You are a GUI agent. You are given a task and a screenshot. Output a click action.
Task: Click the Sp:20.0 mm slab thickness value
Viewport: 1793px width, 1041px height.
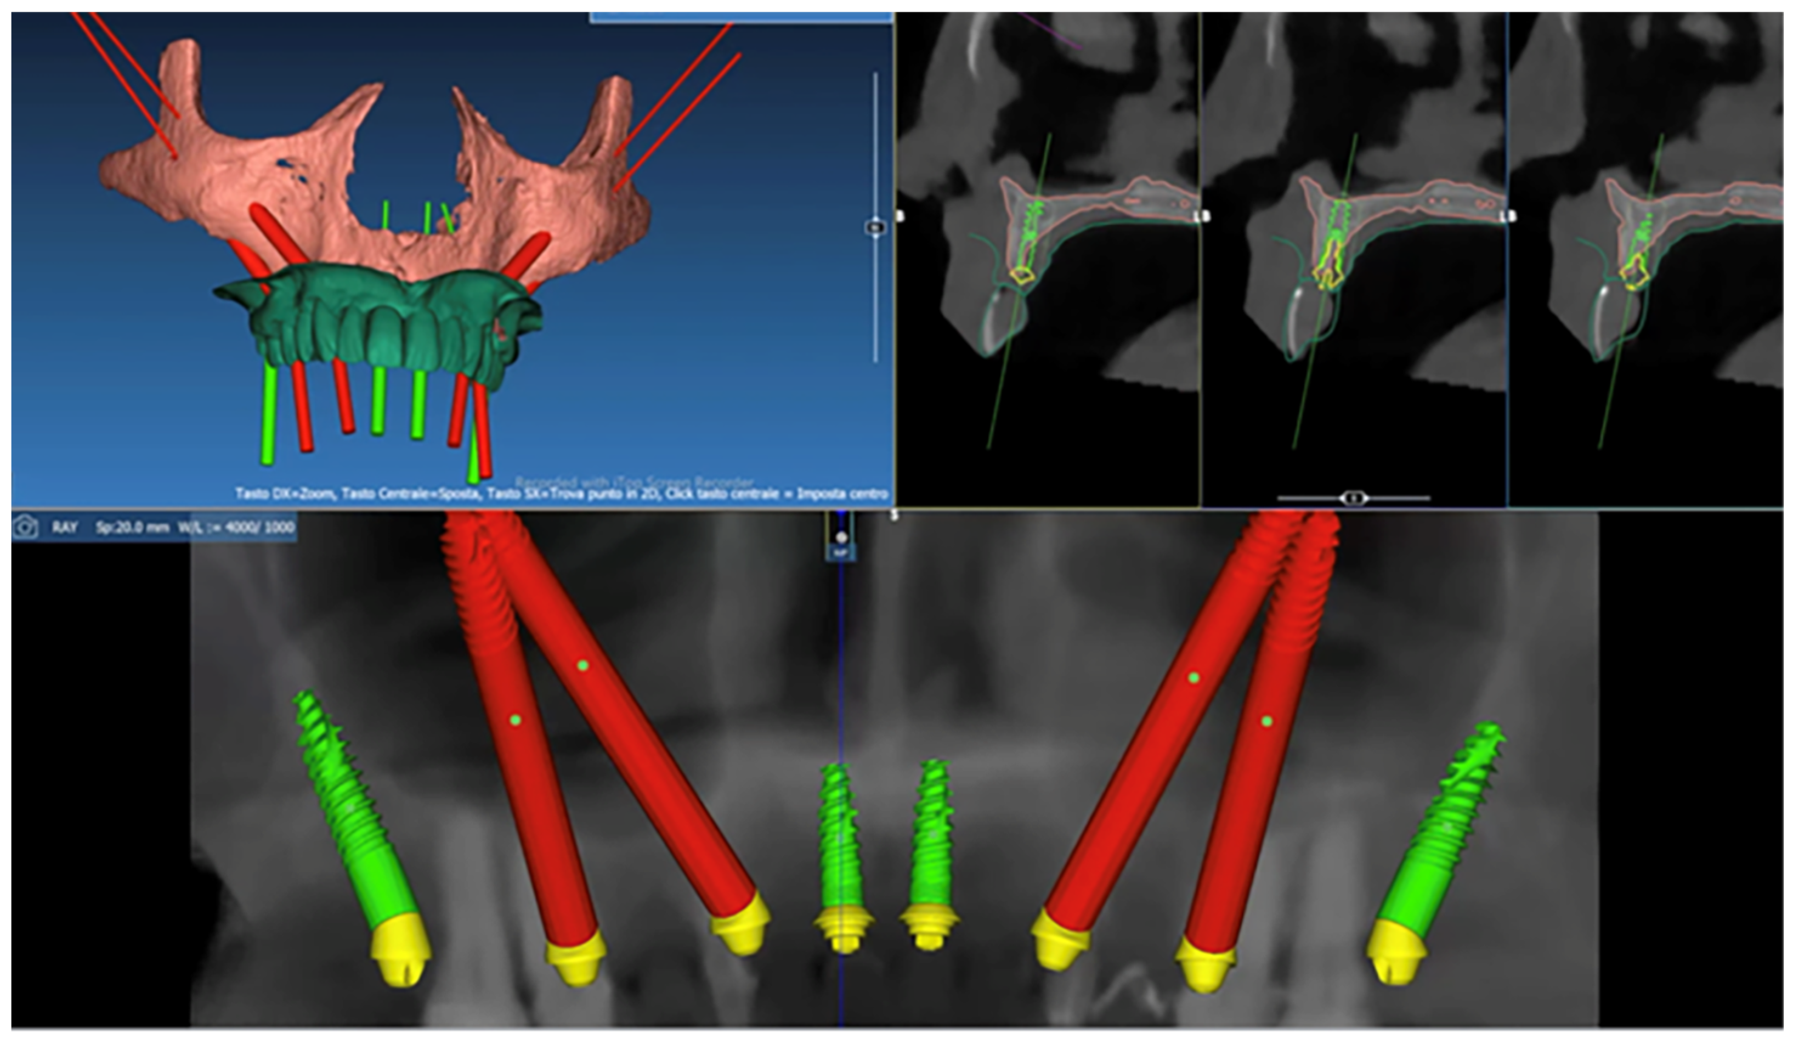[x=132, y=527]
